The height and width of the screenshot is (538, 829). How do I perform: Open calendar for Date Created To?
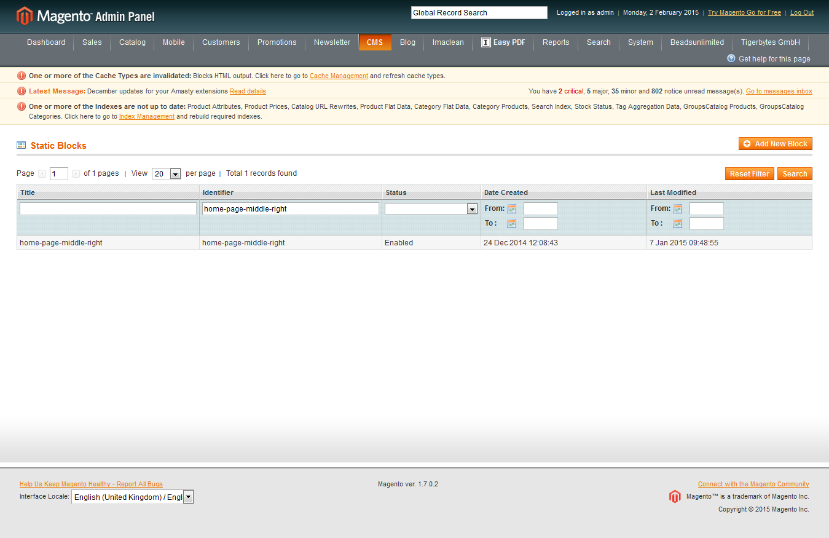click(x=512, y=223)
